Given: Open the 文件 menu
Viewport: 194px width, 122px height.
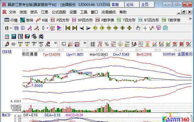Looking at the screenshot, I should (12, 12).
